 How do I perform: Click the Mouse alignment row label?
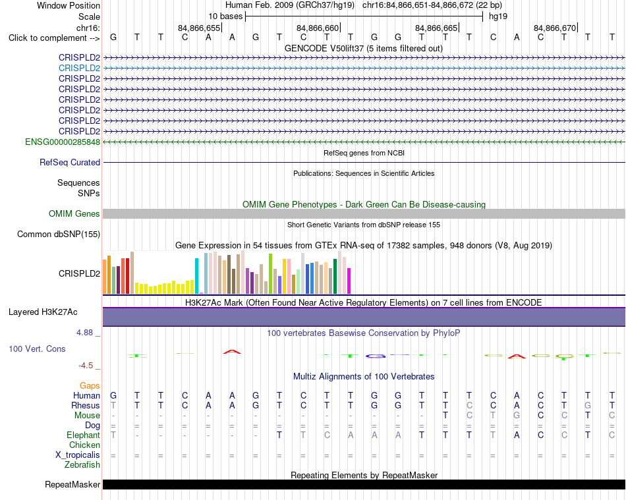tap(87, 416)
